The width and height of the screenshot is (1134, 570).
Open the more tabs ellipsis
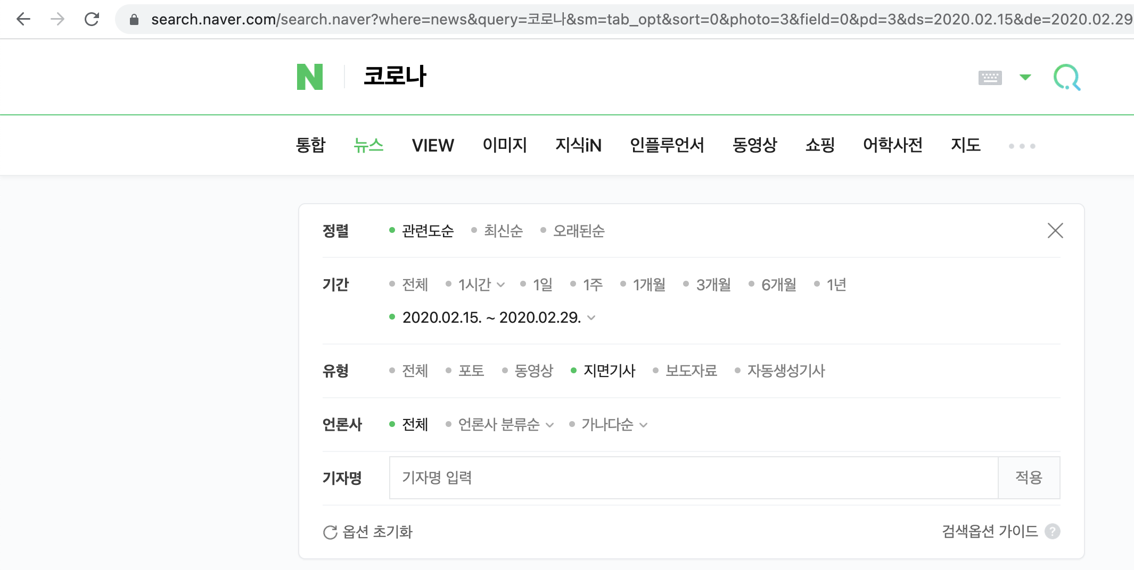[1022, 146]
